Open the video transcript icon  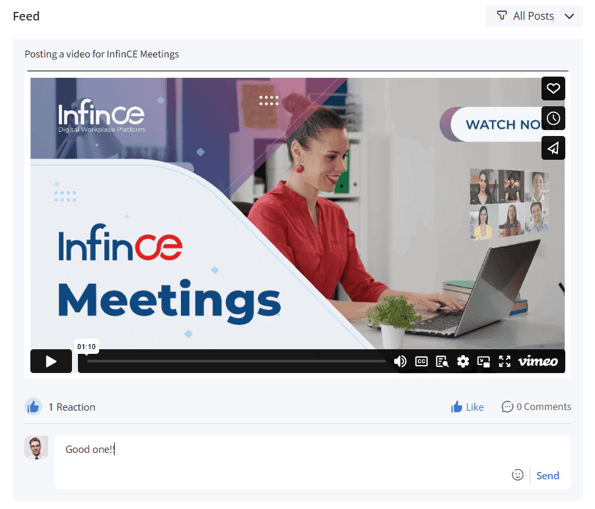pos(442,362)
